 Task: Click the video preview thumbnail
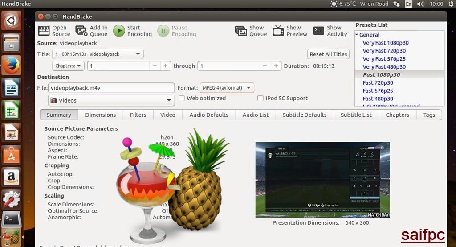click(322, 180)
